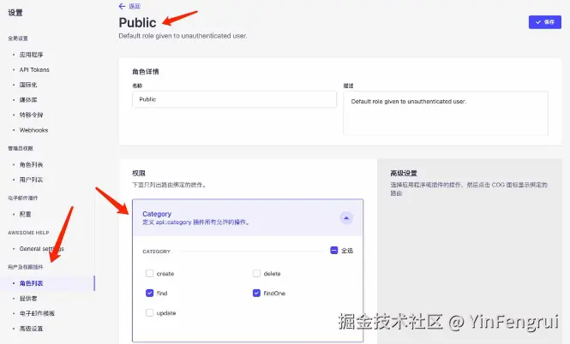
Task: Click the 角色详情 section heading
Action: point(146,72)
